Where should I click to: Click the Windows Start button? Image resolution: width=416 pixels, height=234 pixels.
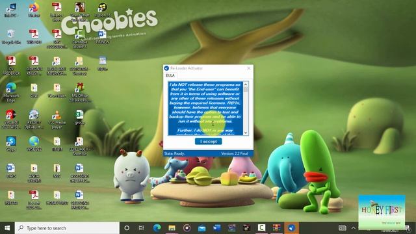point(7,228)
